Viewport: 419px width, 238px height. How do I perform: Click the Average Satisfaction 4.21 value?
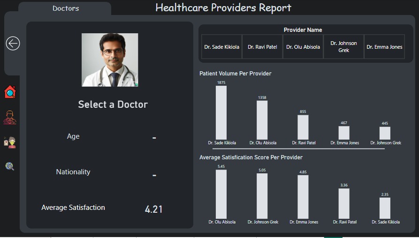153,209
